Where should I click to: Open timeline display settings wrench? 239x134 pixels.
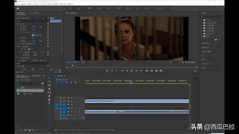[75, 82]
